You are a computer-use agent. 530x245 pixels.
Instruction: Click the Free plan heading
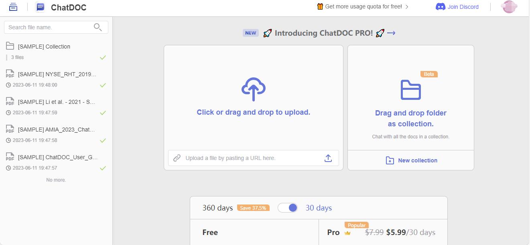[210, 232]
